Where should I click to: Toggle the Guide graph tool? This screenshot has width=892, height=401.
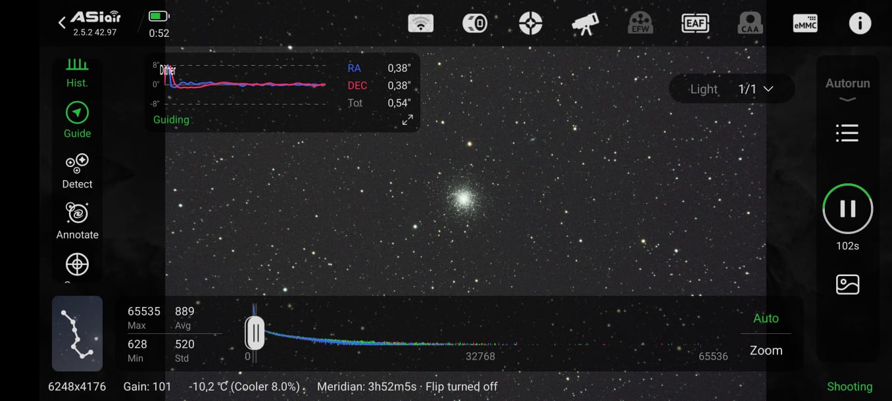point(77,120)
